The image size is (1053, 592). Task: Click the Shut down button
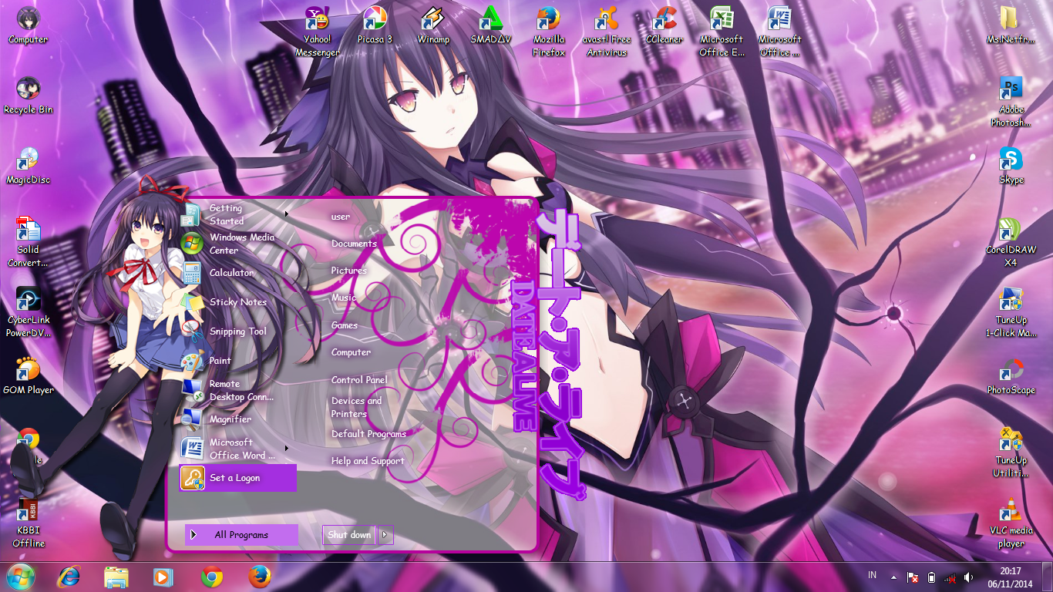pos(349,535)
